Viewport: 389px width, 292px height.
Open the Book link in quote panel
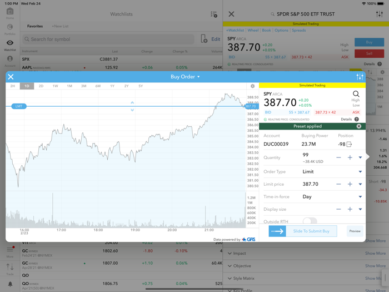[266, 30]
